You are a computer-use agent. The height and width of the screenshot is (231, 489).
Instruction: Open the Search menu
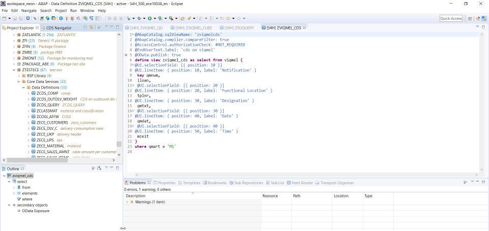click(x=46, y=11)
